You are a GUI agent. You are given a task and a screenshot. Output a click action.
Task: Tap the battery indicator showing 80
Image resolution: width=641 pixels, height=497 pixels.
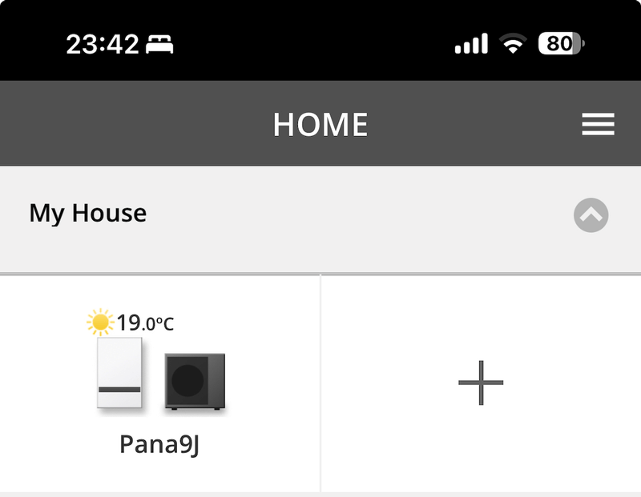tap(561, 43)
